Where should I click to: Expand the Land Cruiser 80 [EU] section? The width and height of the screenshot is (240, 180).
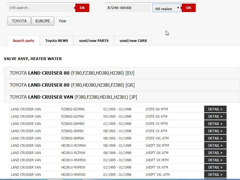click(122, 73)
